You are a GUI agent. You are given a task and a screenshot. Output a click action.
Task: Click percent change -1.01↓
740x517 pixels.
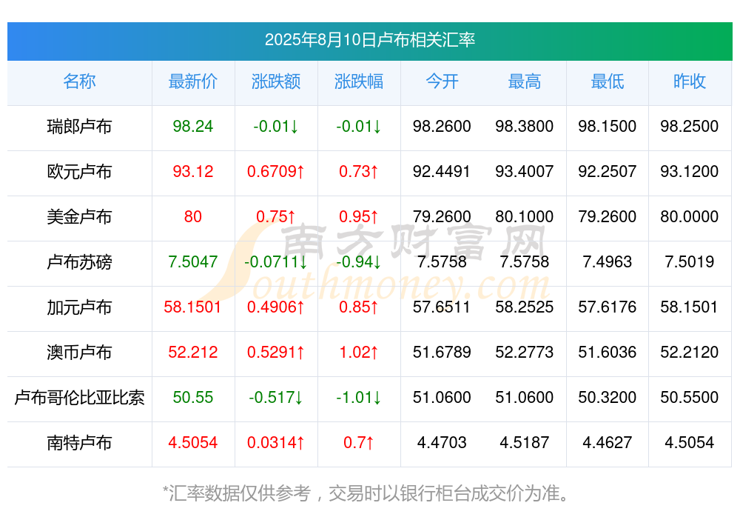click(359, 398)
